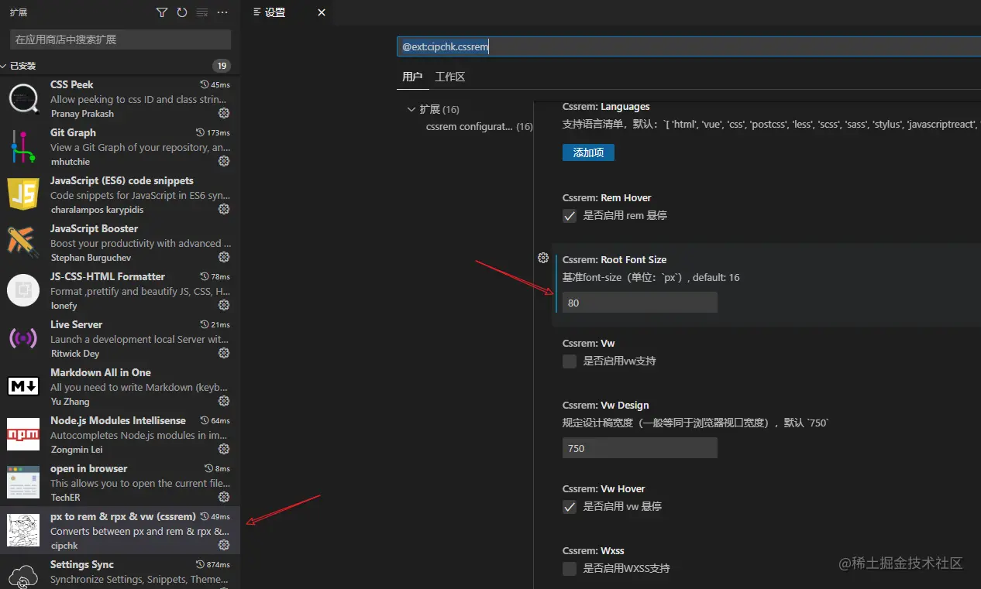Click Live Server extension logo
Screen dimensions: 981x589
(x=23, y=338)
